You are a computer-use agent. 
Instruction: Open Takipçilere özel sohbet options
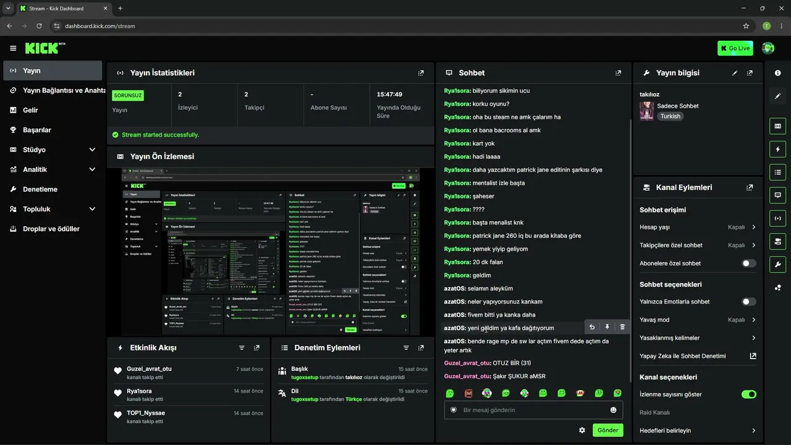[x=698, y=245]
